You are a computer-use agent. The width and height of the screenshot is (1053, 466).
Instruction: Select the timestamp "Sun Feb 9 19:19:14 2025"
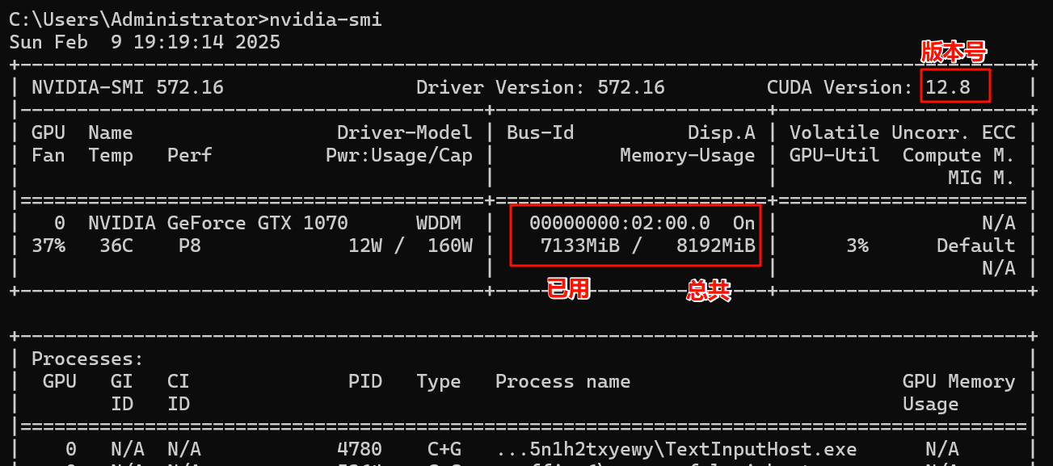pyautogui.click(x=145, y=42)
